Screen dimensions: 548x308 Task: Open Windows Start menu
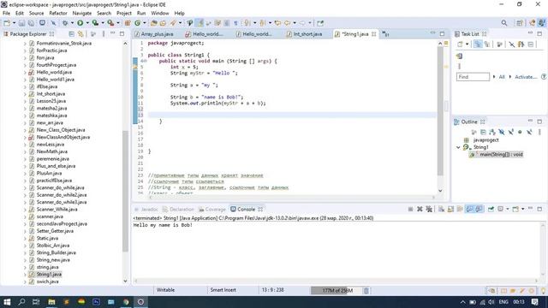tap(7, 302)
